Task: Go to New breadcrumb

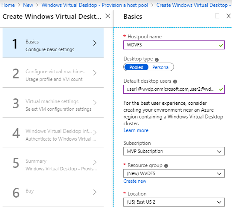Action: point(28,5)
